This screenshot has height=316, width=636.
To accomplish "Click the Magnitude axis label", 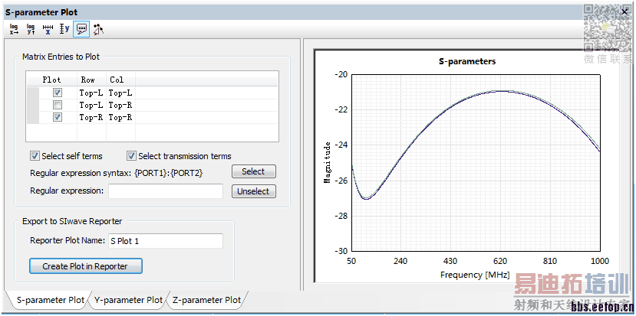I will 327,162.
